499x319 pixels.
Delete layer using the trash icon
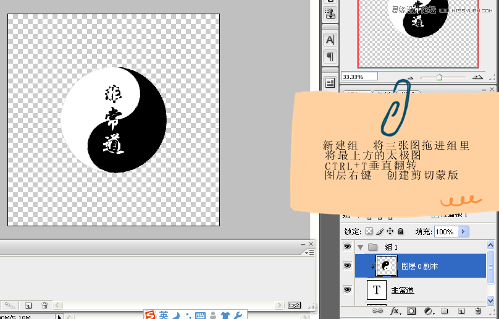pyautogui.click(x=478, y=311)
